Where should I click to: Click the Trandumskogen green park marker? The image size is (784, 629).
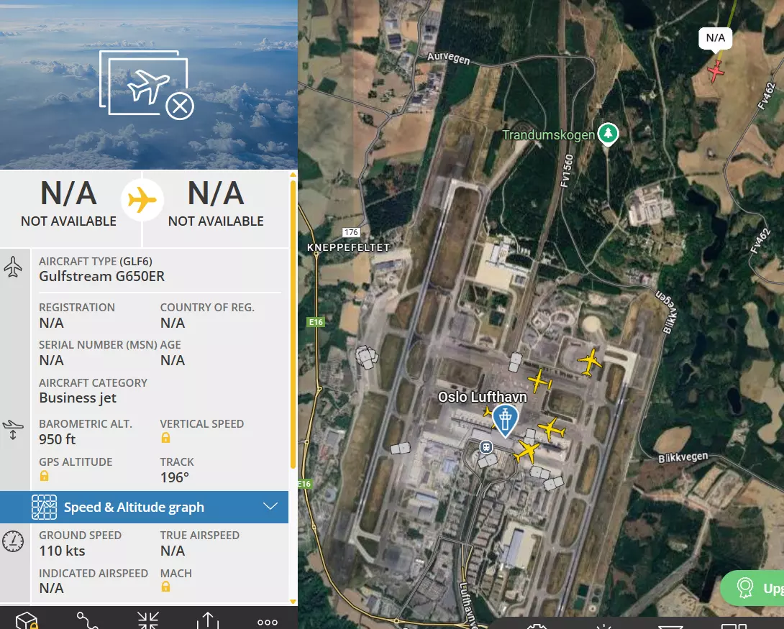pos(608,134)
